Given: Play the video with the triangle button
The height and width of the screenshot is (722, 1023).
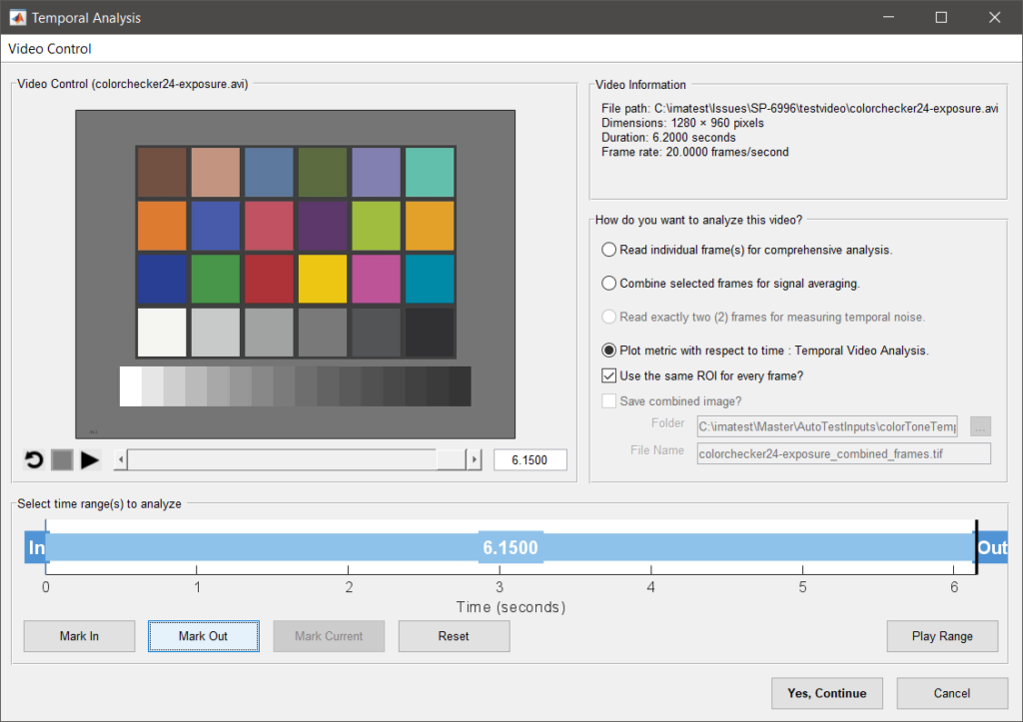Looking at the screenshot, I should [x=89, y=460].
